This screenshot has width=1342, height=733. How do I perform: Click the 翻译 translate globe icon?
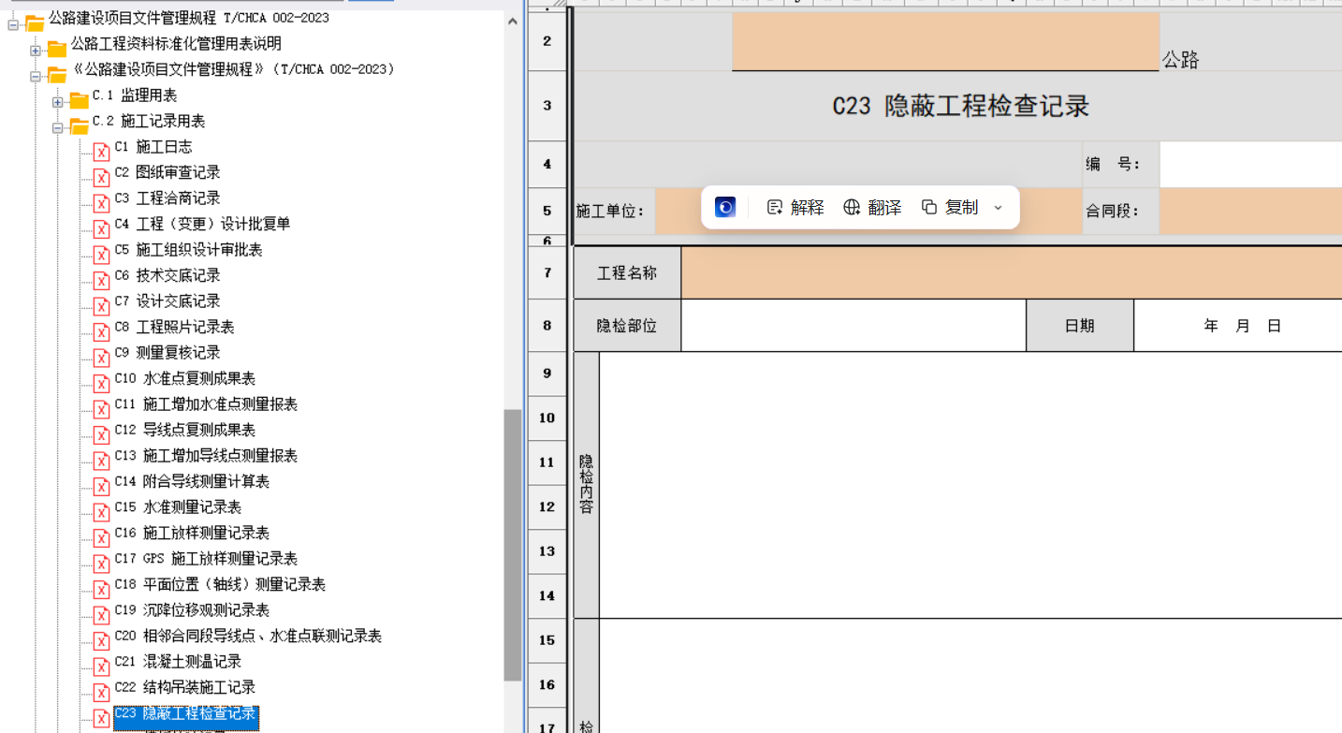[852, 208]
